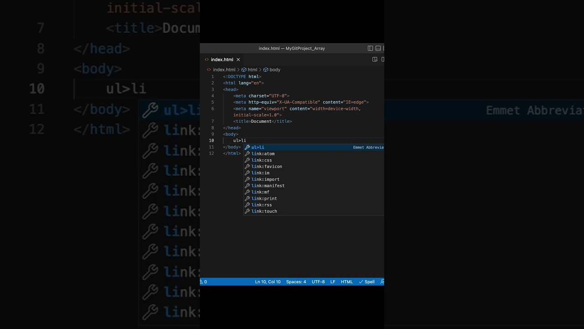Click the title Document line
584x329 pixels.
click(x=262, y=122)
